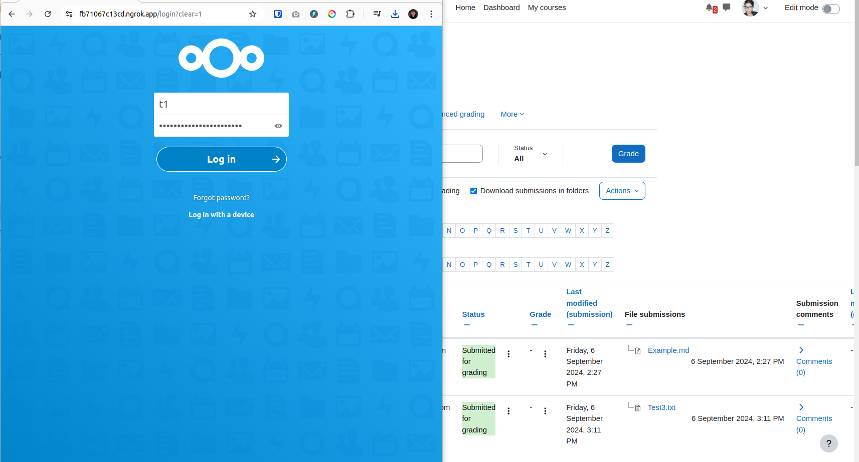Expand comments chevron in Test3.txt row
The image size is (859, 462).
[x=801, y=407]
